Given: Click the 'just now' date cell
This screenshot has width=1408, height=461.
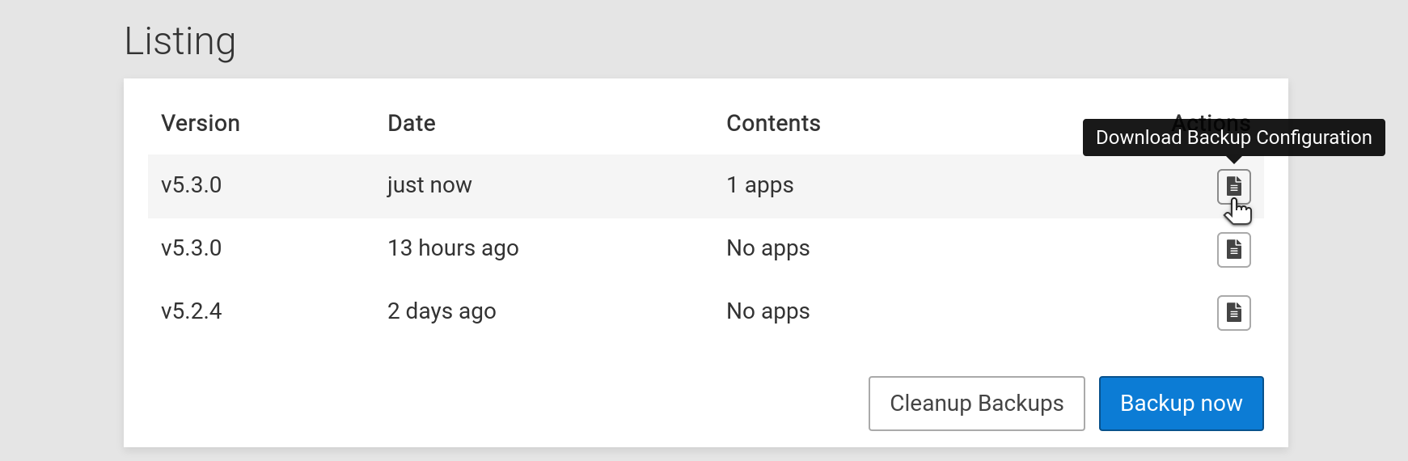Looking at the screenshot, I should [429, 185].
